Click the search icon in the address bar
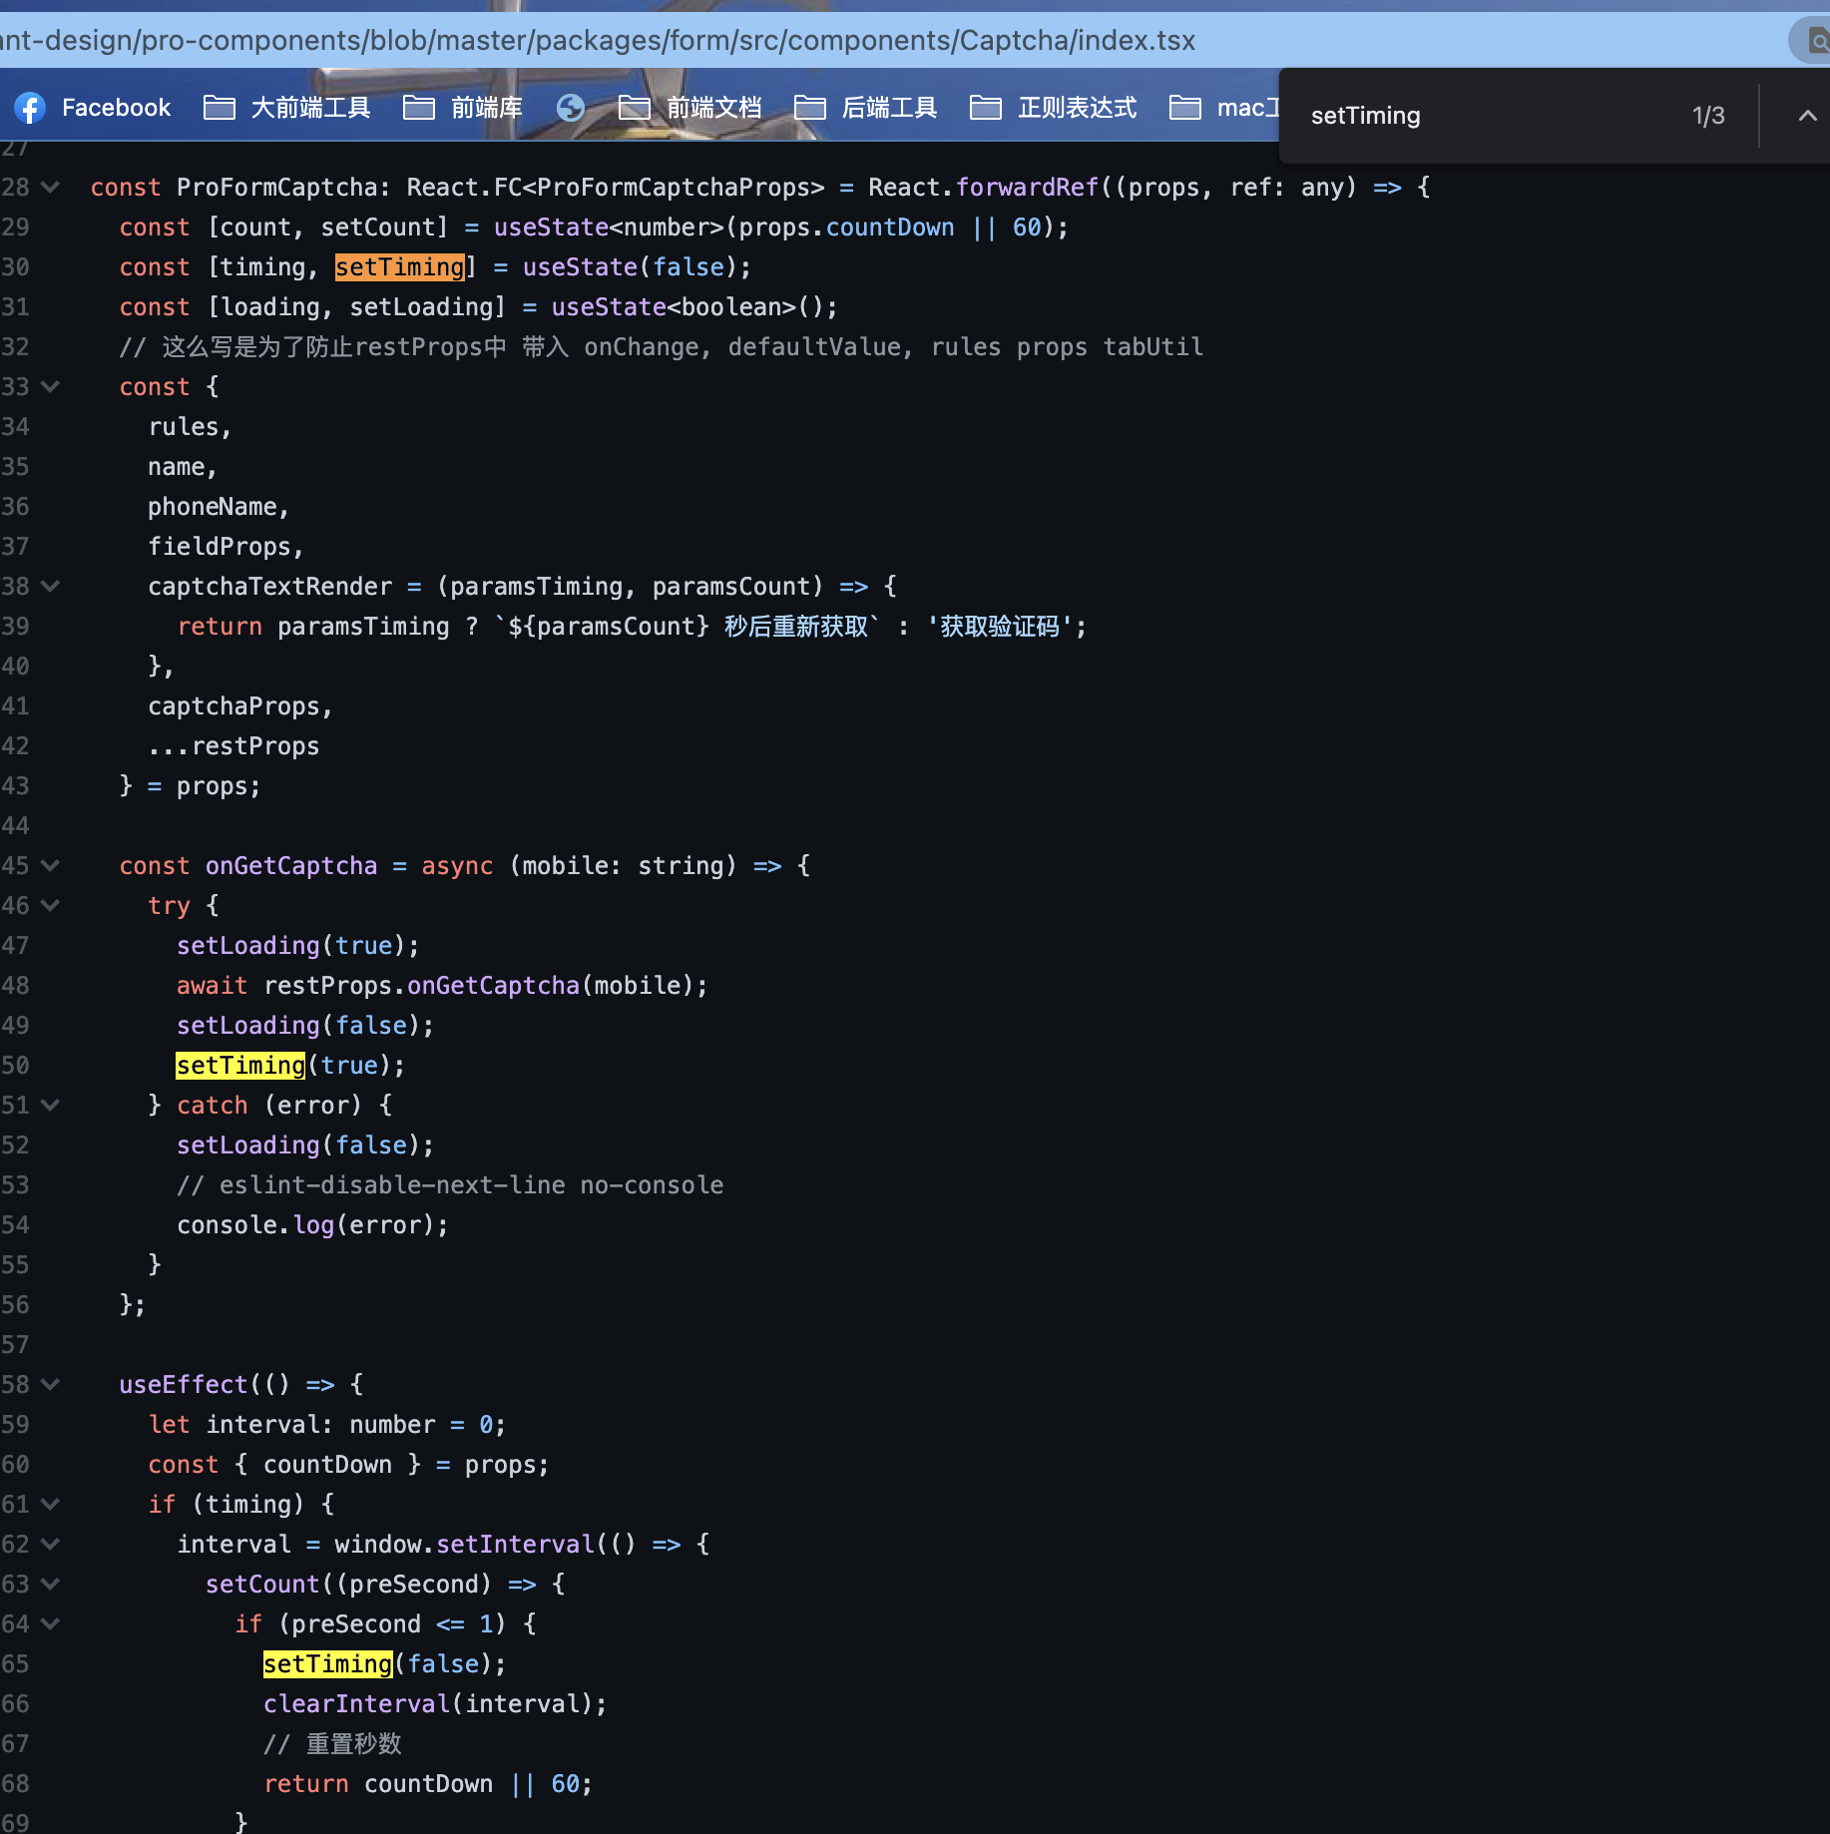This screenshot has height=1834, width=1830. 1816,41
